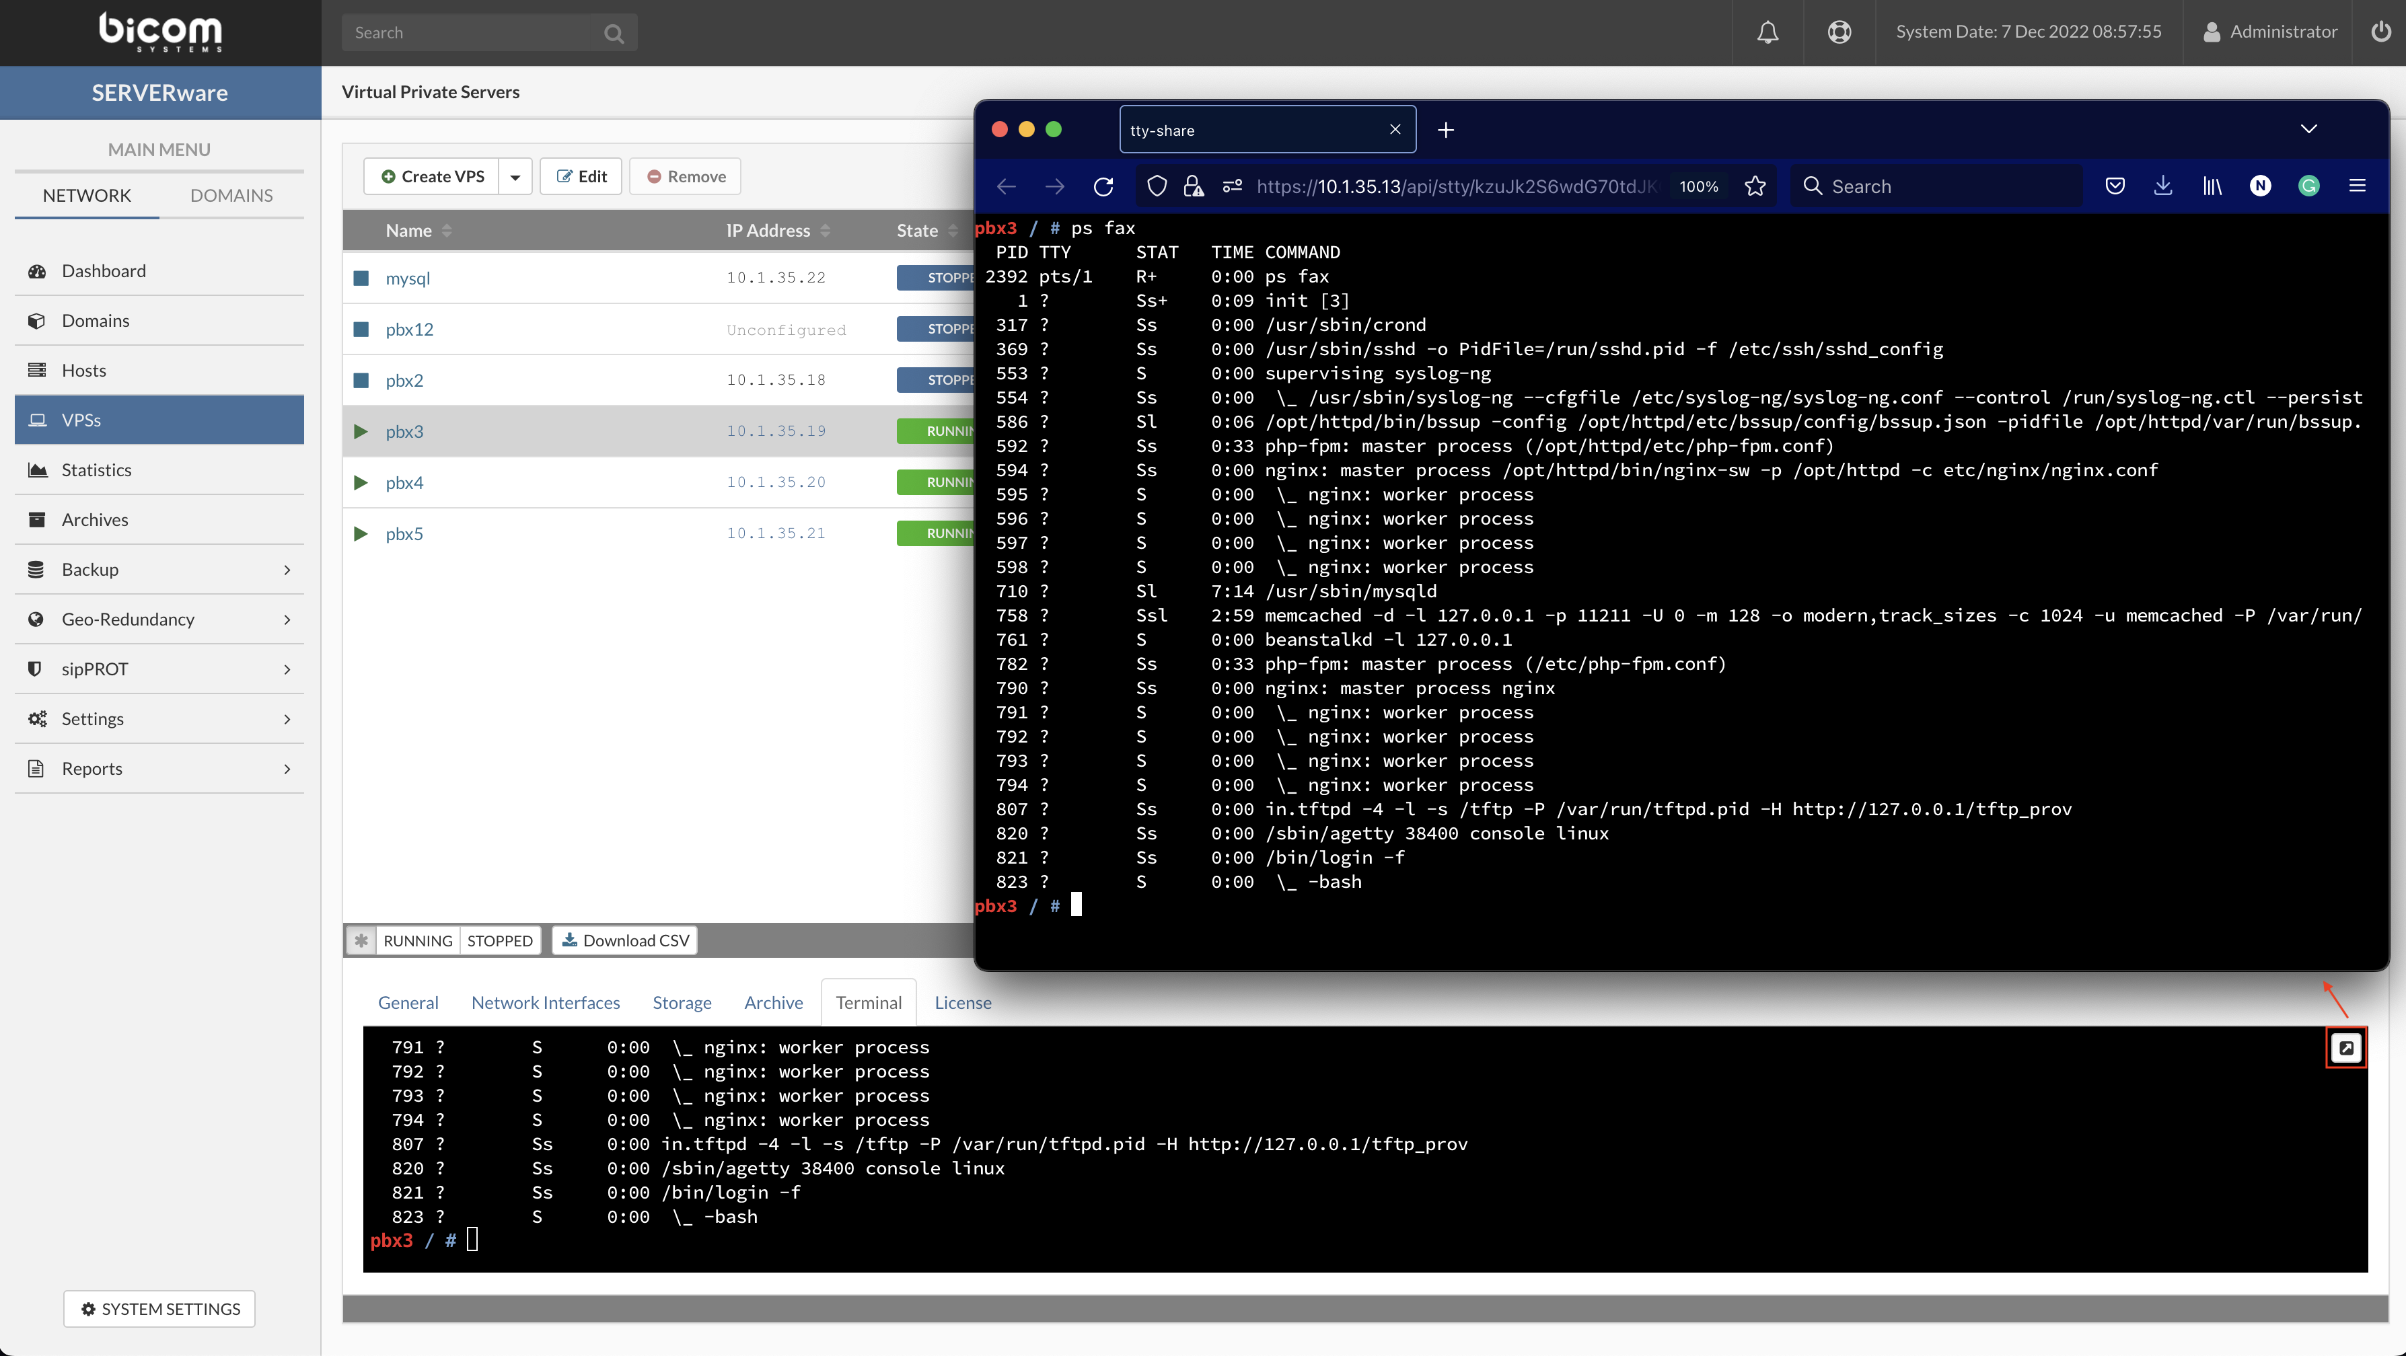2406x1356 pixels.
Task: Switch to the Network Interfaces tab
Action: click(546, 1002)
